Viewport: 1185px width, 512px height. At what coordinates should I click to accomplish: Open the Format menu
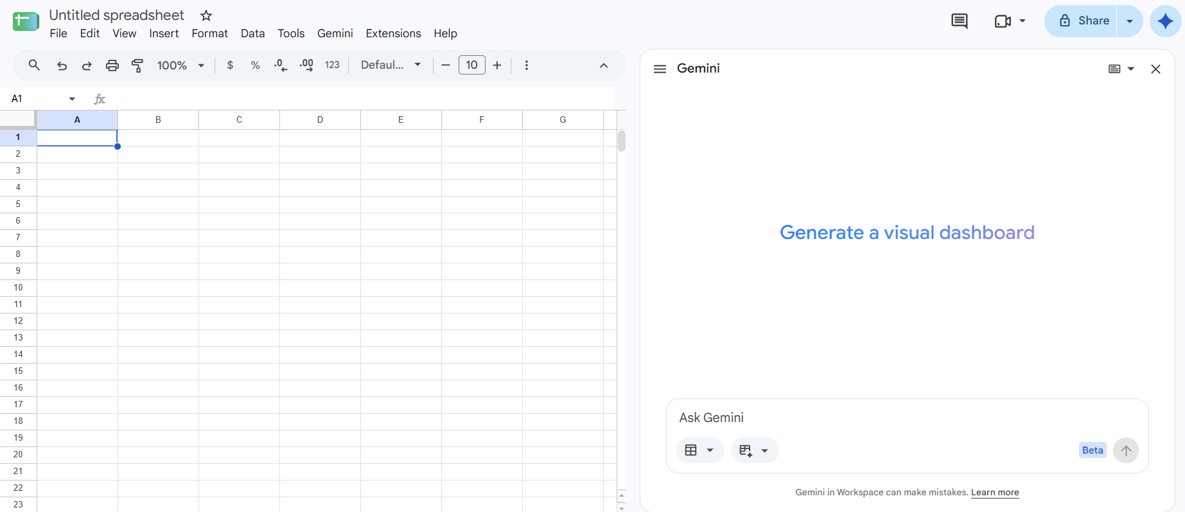(x=209, y=33)
